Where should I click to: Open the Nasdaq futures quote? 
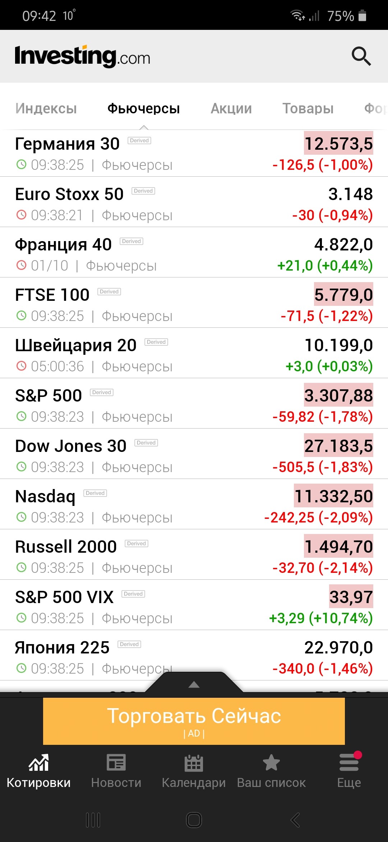point(194,506)
